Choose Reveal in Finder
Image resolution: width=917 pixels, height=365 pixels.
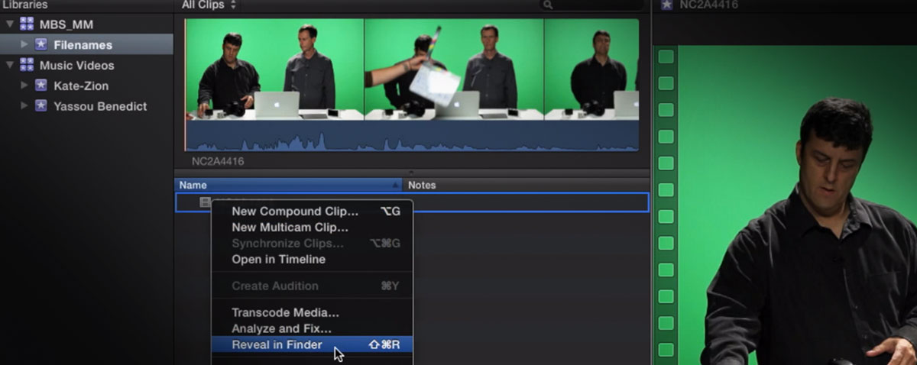[313, 344]
